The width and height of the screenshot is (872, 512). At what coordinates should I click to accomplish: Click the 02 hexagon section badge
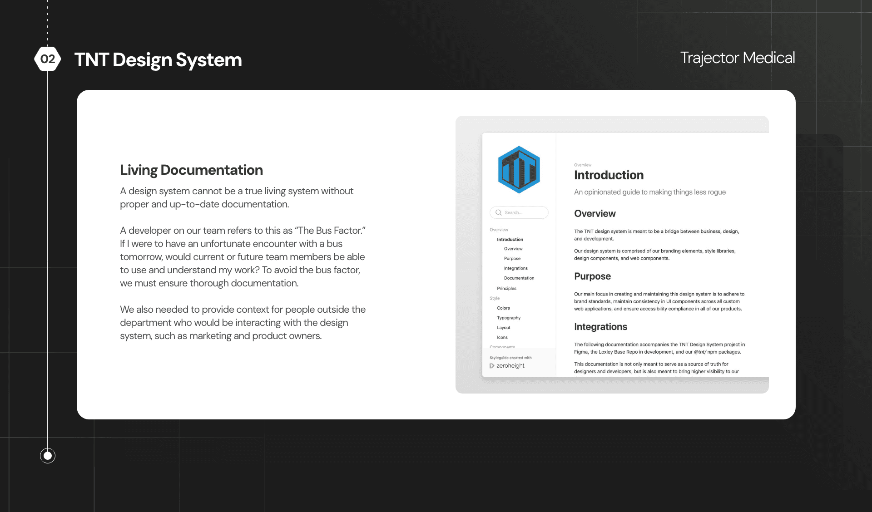click(x=47, y=58)
